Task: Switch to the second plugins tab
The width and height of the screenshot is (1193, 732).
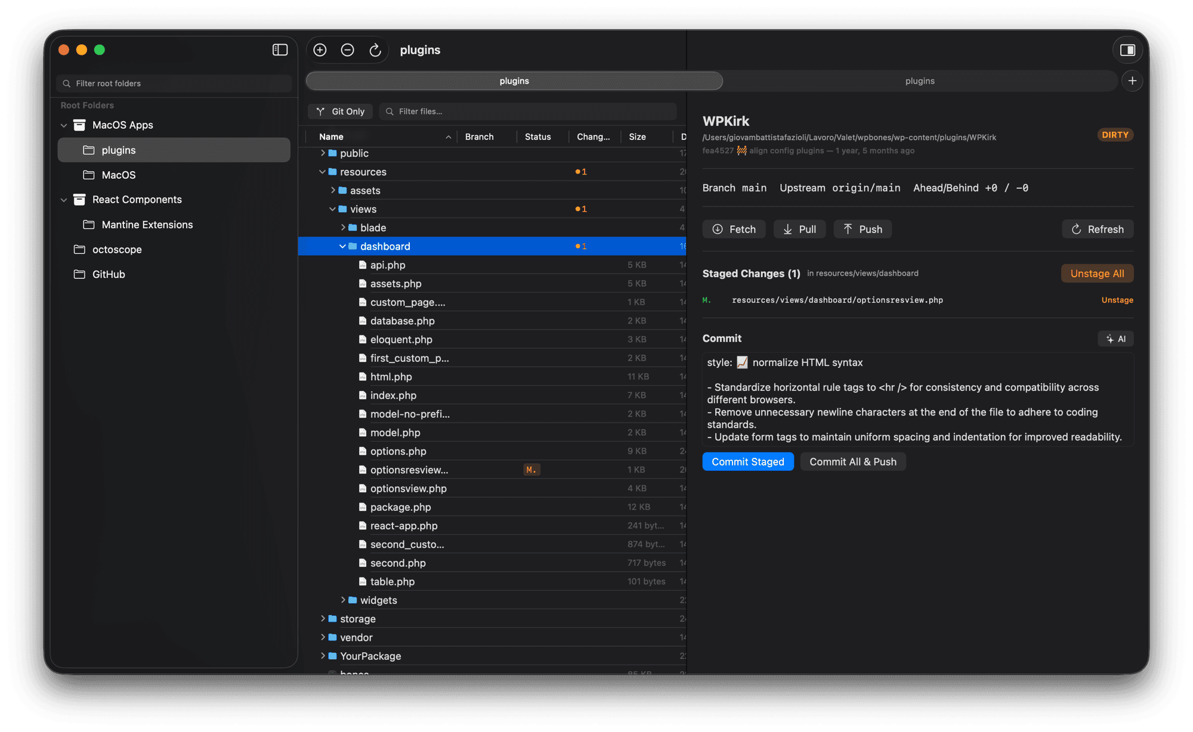Action: pos(920,81)
